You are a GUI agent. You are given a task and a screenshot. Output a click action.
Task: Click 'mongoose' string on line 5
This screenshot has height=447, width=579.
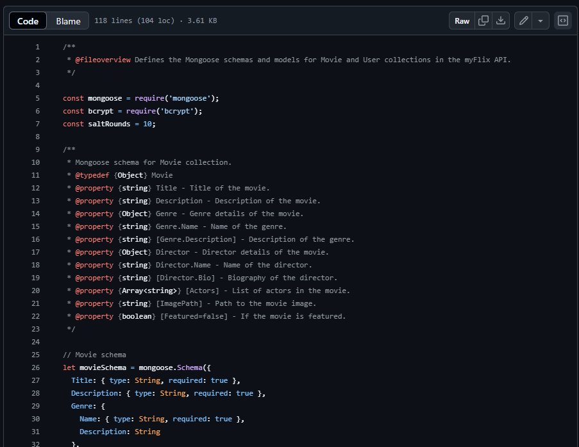(190, 98)
